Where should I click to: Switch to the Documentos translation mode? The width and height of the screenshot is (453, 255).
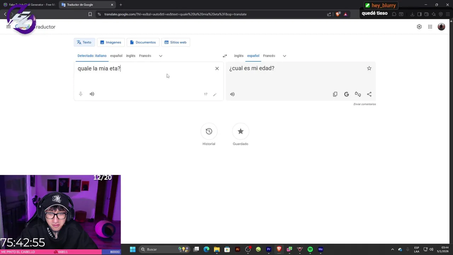click(x=143, y=42)
